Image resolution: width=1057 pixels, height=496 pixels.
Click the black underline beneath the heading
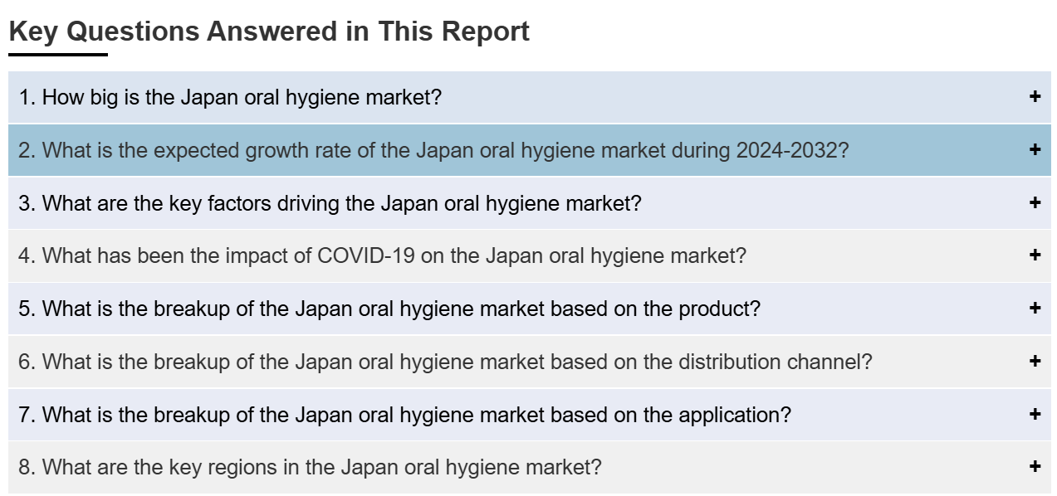pos(58,55)
